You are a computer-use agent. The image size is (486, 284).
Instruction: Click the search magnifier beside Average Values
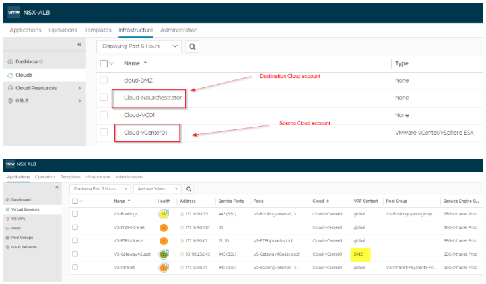(x=190, y=189)
